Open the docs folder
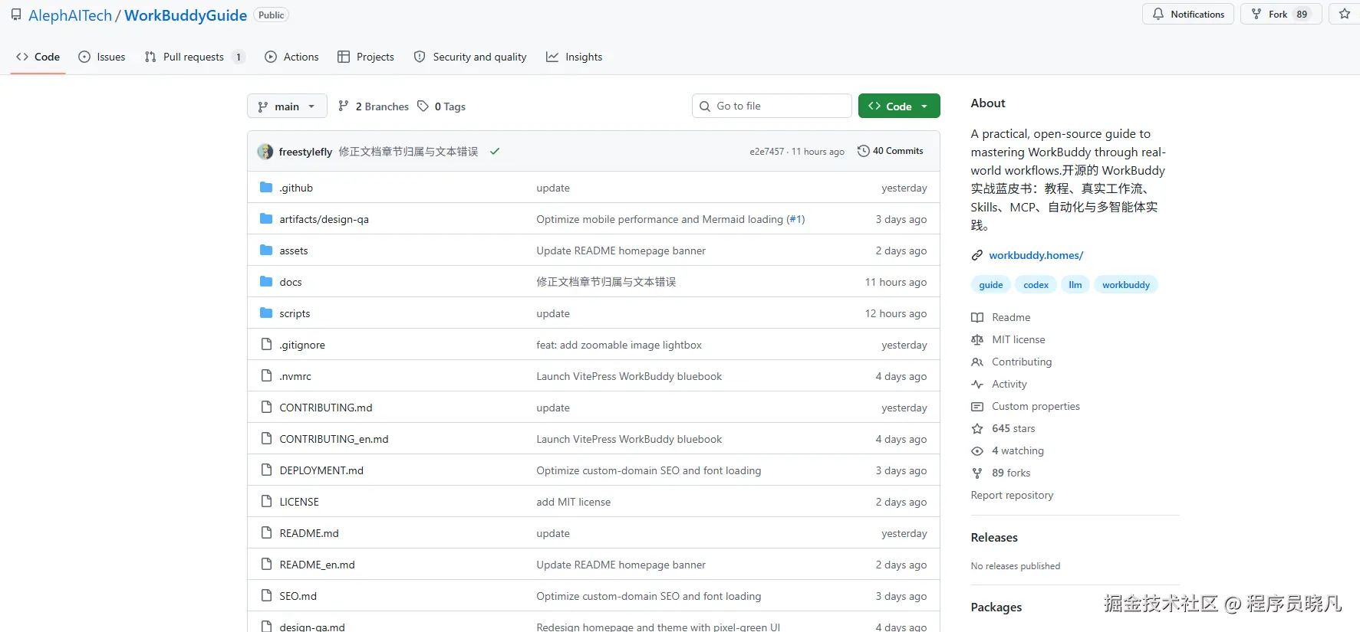 tap(291, 282)
